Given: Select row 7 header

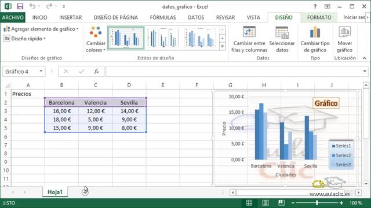Looking at the screenshot, I should pos(6,145).
